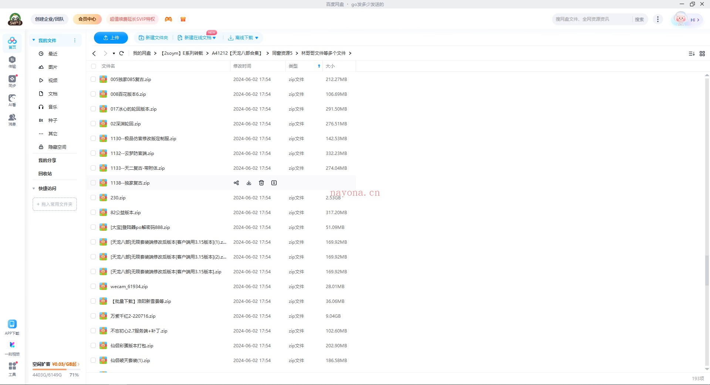
Task: Open more actions icon for 1138--独家复古.zip
Action: (274, 183)
